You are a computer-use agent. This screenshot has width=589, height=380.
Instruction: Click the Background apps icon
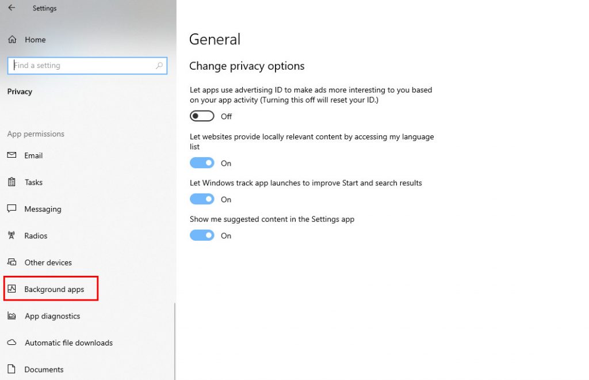tap(12, 289)
